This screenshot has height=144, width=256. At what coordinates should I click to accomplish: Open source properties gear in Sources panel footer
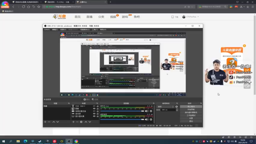point(81,122)
